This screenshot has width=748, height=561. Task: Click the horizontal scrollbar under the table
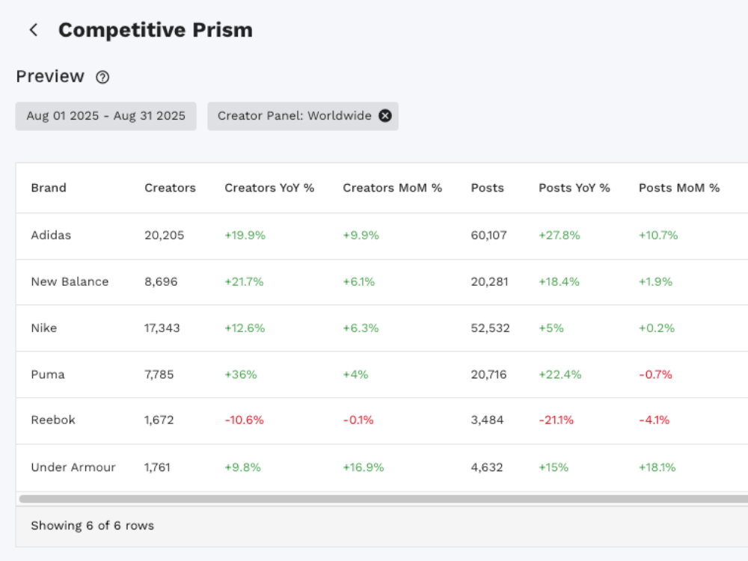pyautogui.click(x=374, y=498)
